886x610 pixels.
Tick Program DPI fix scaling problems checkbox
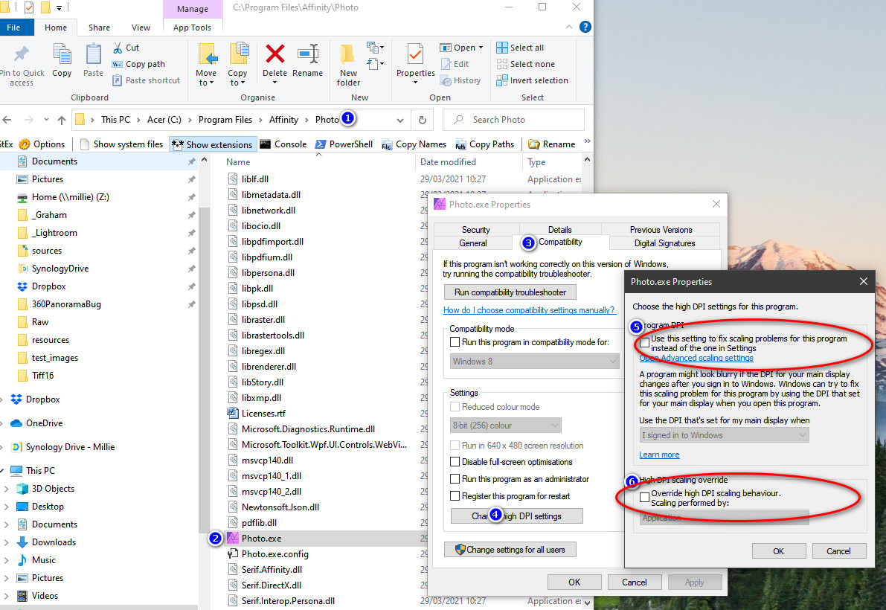point(645,344)
